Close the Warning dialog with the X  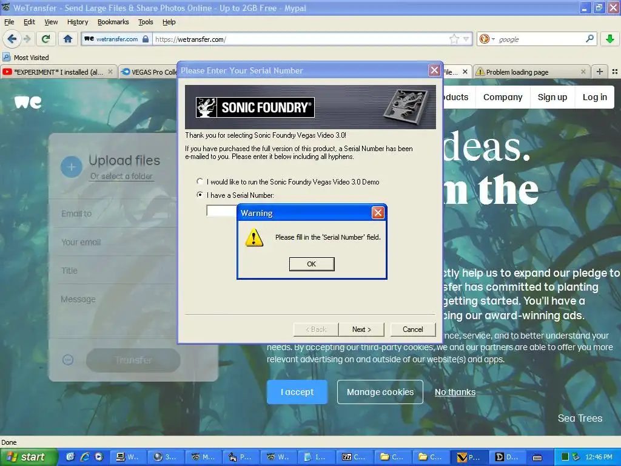tap(378, 213)
